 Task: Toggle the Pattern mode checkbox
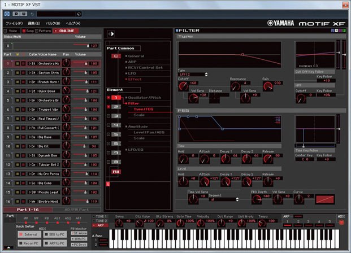coord(37,31)
